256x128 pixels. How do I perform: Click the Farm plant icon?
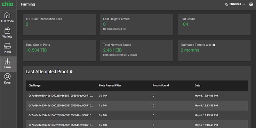click(x=7, y=61)
